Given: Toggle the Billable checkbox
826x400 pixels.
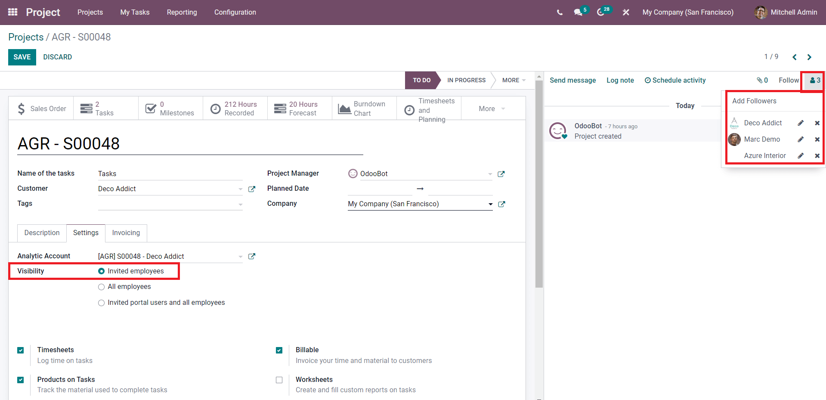Looking at the screenshot, I should click(279, 350).
